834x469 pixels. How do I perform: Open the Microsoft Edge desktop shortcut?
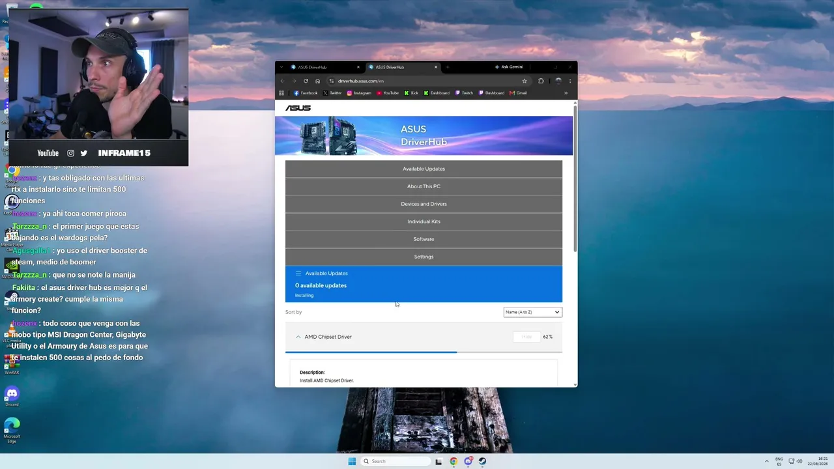pyautogui.click(x=12, y=431)
